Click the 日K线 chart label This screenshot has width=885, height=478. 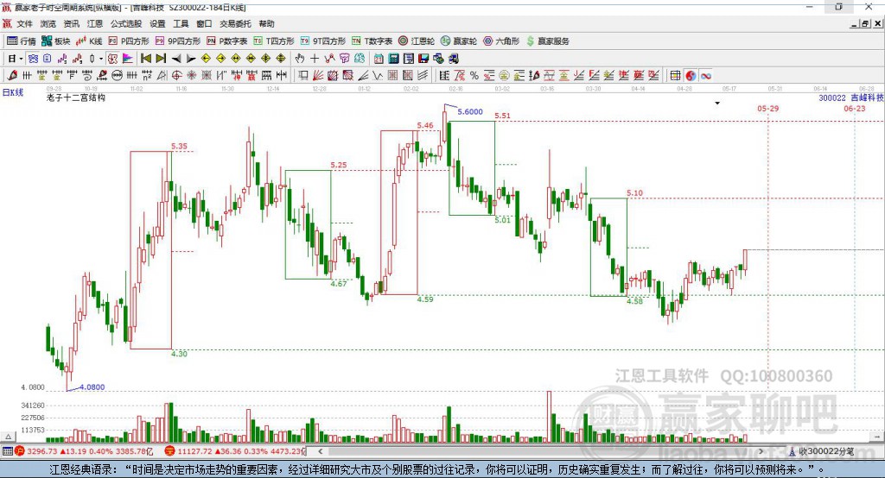pos(12,92)
